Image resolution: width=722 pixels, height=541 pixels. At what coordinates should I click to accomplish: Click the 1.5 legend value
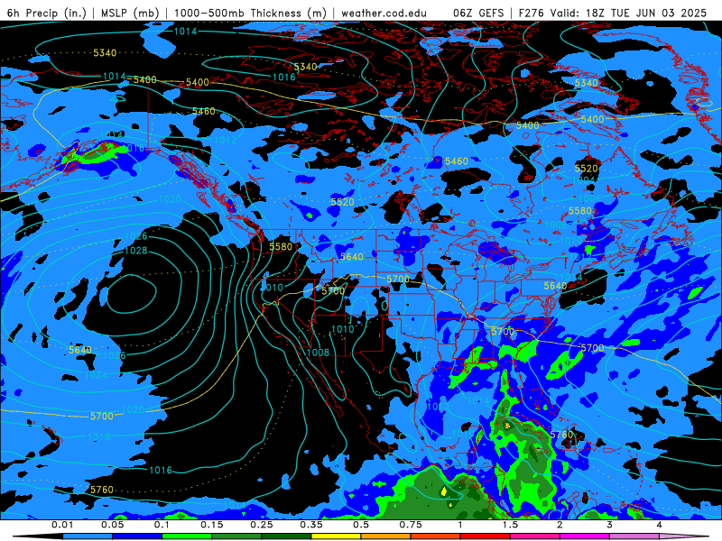(510, 525)
